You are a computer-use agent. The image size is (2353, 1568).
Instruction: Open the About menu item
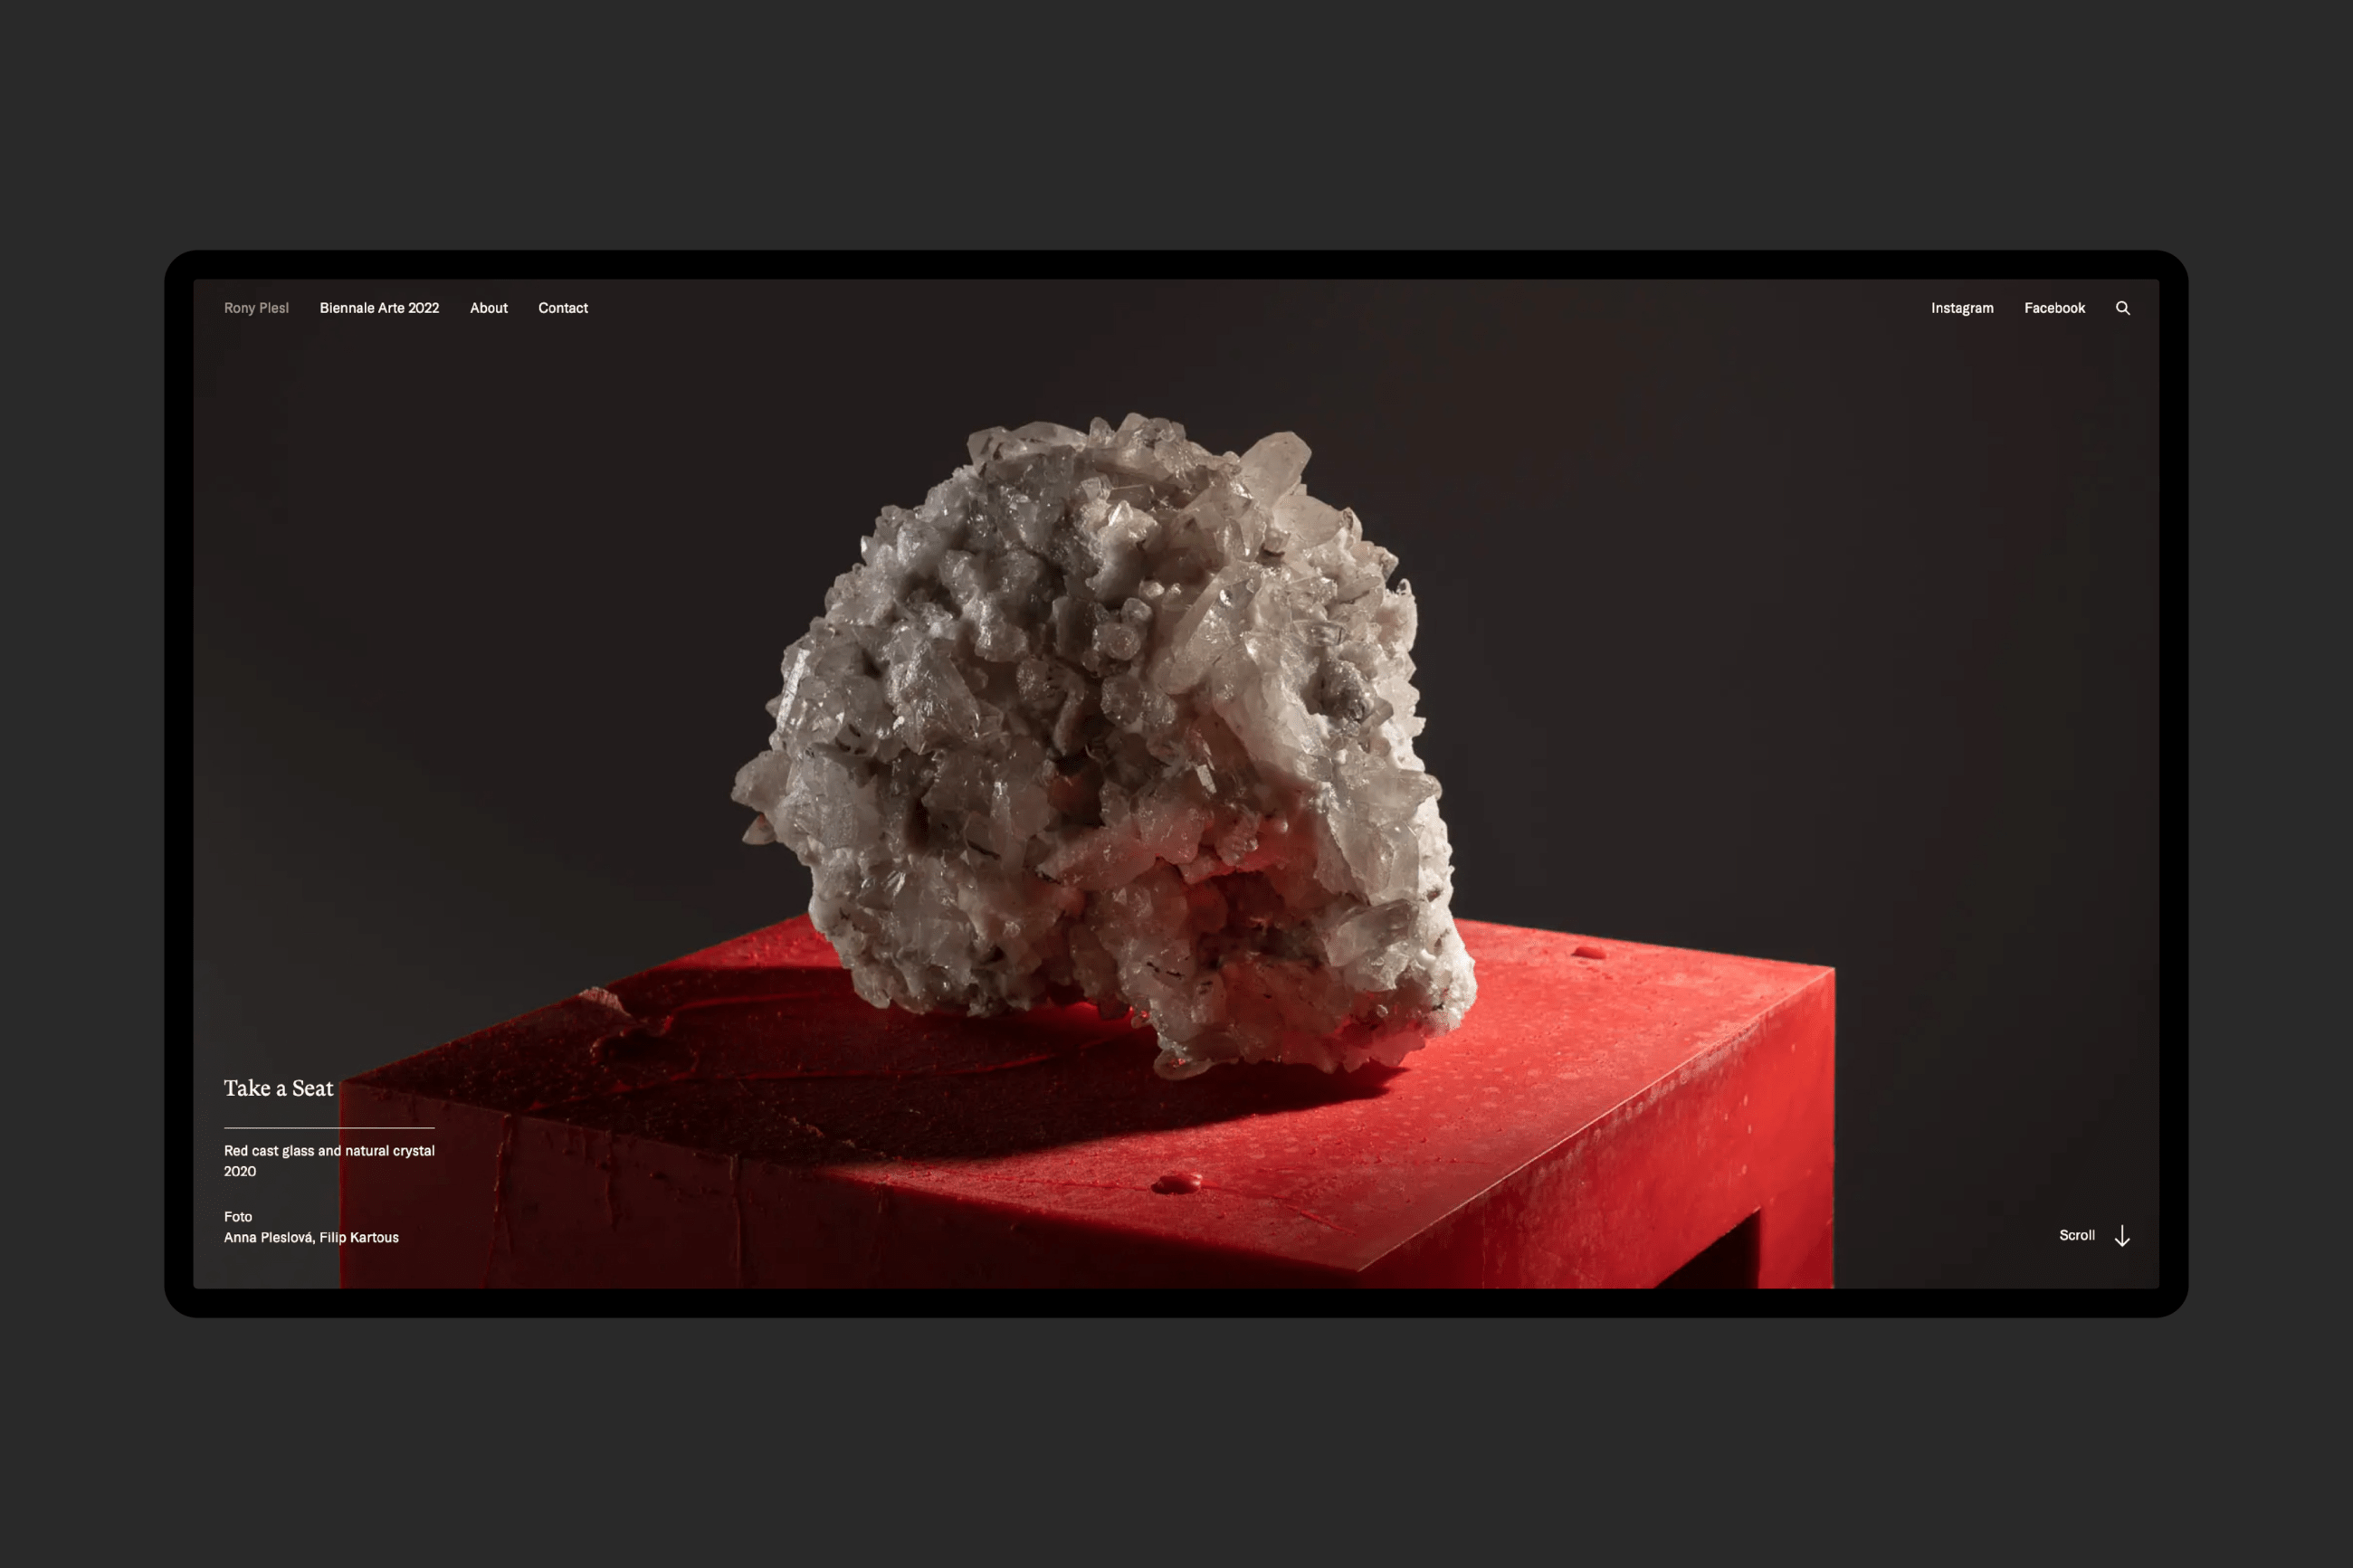(489, 308)
